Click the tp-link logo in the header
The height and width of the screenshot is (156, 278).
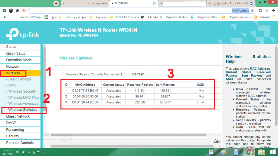[x=23, y=34]
